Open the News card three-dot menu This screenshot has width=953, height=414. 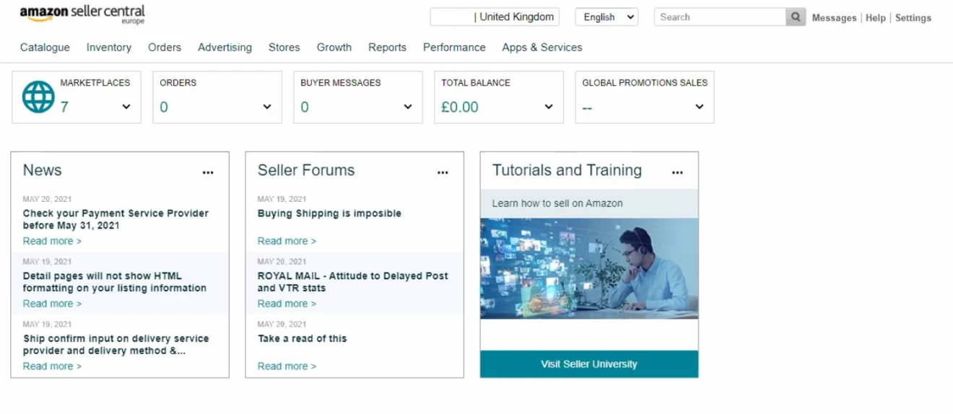point(208,172)
